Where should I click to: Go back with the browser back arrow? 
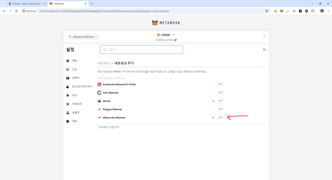coord(4,11)
